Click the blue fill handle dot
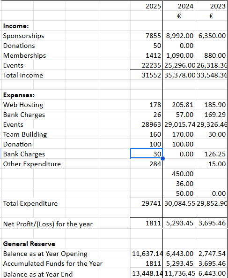 coord(162,158)
